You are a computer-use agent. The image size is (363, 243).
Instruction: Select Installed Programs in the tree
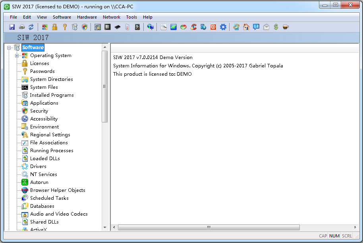(x=52, y=95)
